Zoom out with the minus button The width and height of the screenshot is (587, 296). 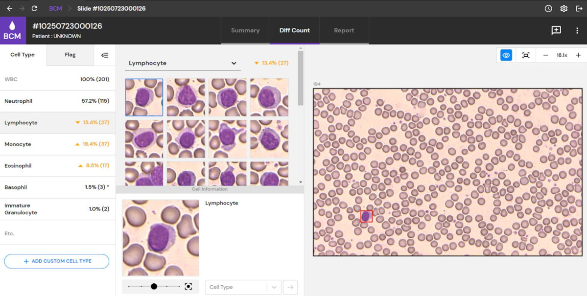tap(545, 55)
